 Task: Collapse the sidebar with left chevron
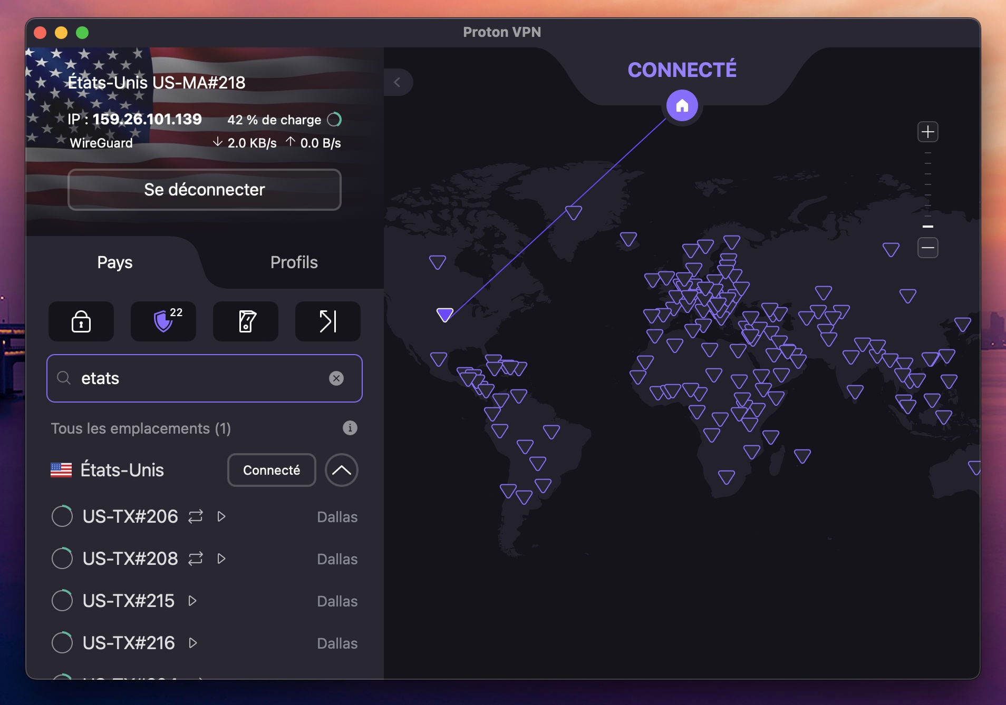398,82
